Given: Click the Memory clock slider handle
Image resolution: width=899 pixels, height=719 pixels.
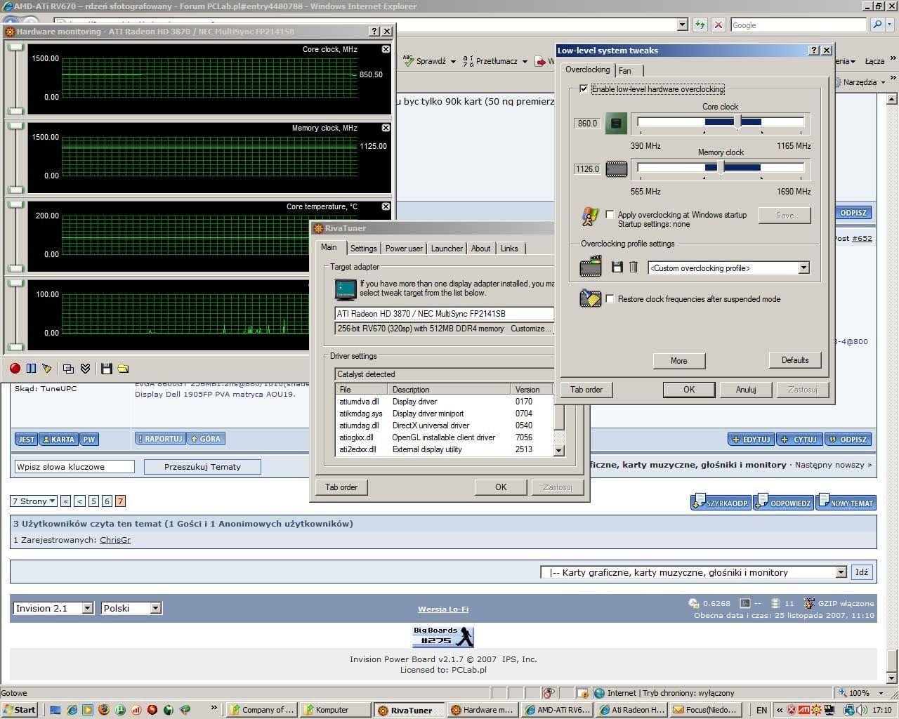Looking at the screenshot, I should click(x=721, y=167).
